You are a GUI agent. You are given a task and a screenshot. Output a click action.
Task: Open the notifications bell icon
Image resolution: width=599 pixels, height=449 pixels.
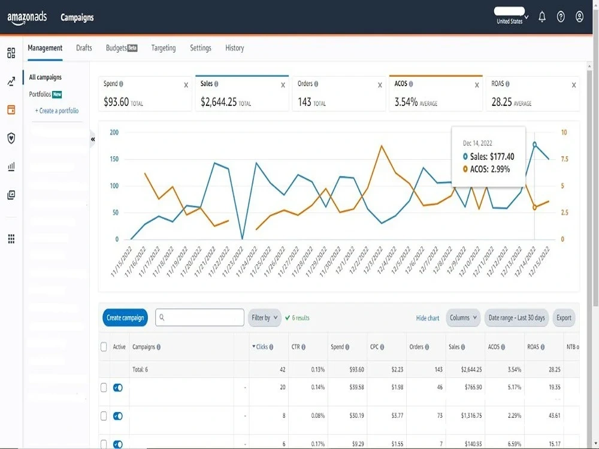pos(541,17)
